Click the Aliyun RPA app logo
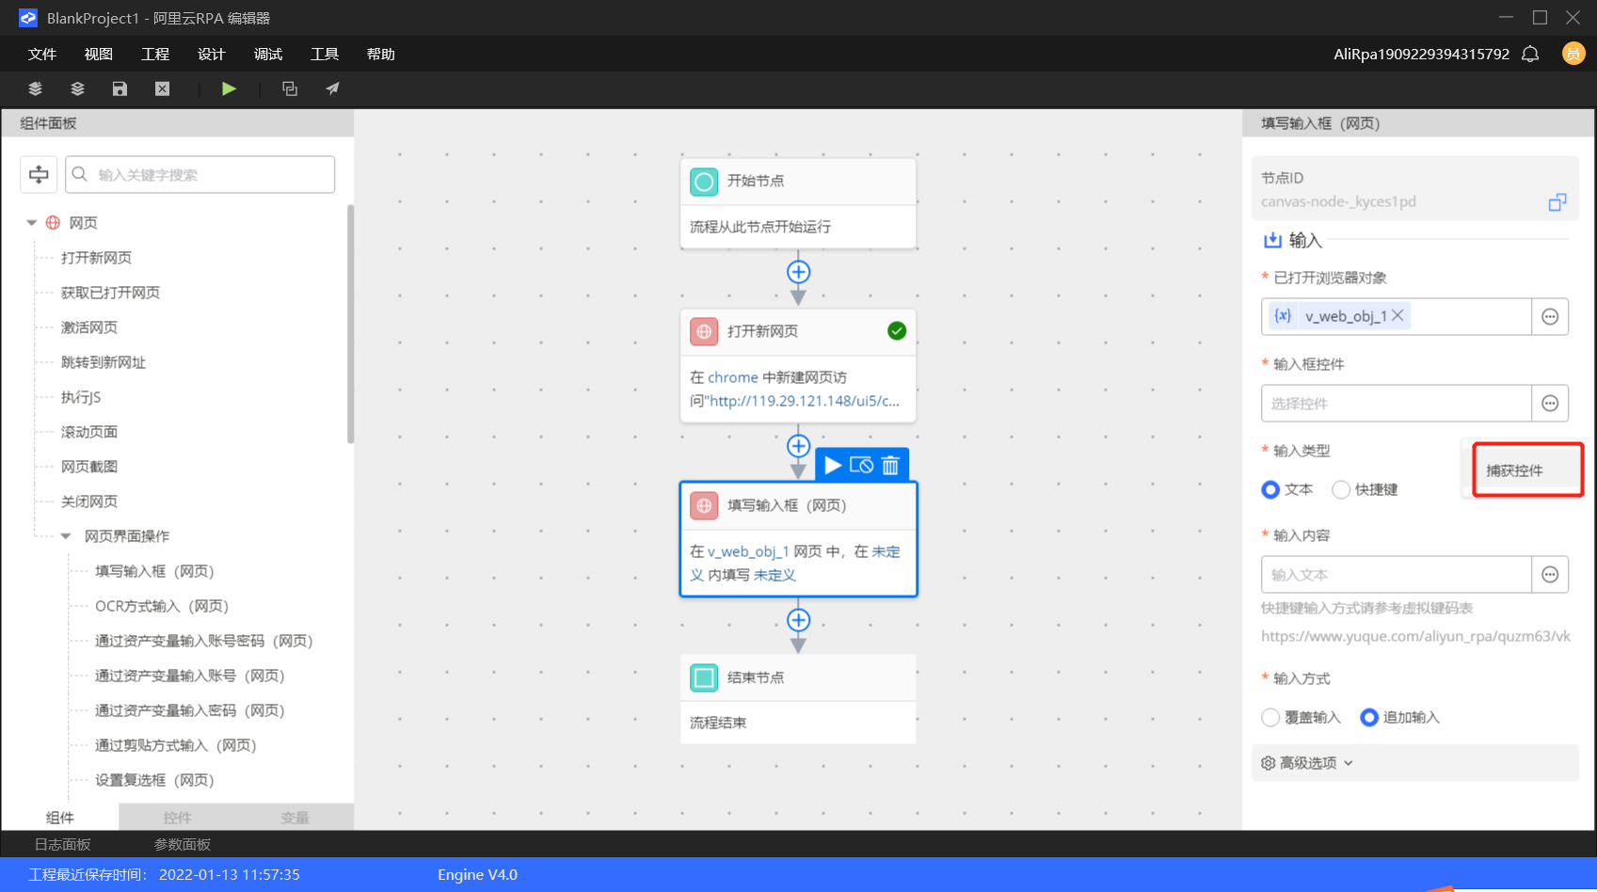Viewport: 1597px width, 892px height. coord(28,18)
